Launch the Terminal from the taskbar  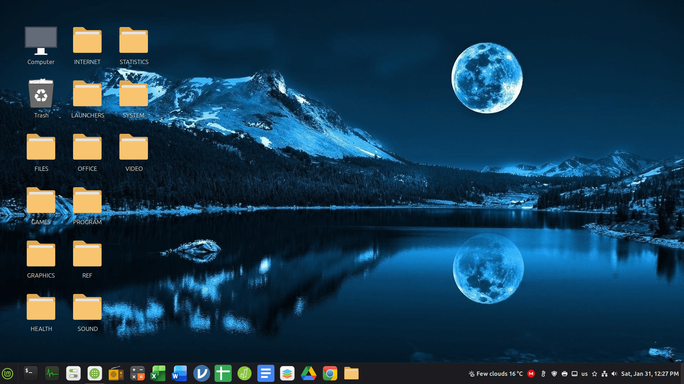pos(30,373)
